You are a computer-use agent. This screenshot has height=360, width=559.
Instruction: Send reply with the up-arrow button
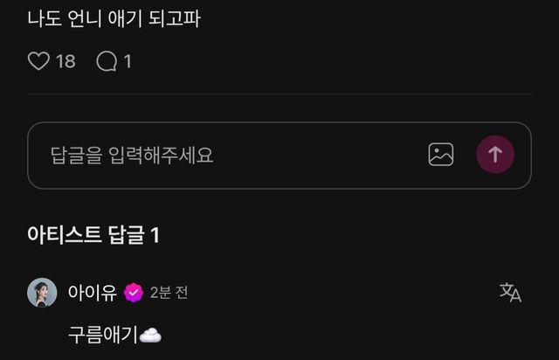click(495, 155)
